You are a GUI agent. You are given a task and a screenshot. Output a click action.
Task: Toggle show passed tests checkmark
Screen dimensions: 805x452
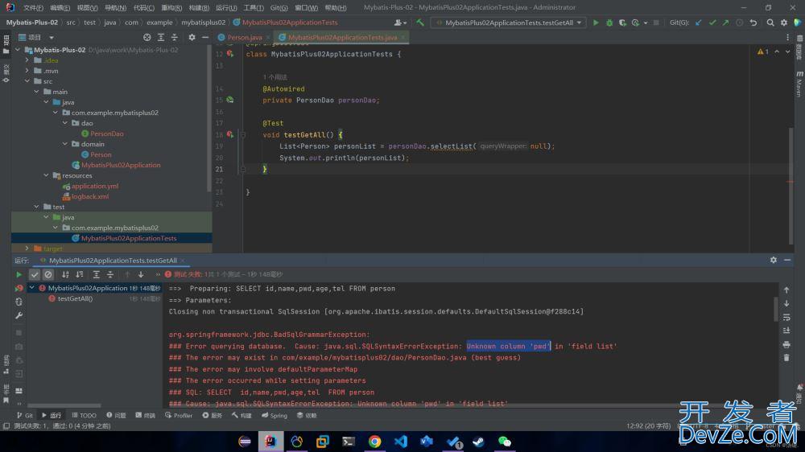coord(35,274)
